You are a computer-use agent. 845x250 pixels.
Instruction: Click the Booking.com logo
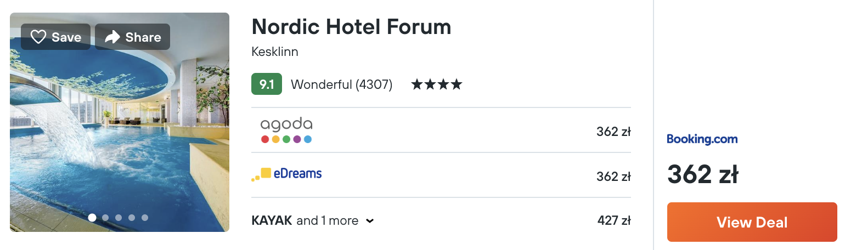click(x=702, y=139)
